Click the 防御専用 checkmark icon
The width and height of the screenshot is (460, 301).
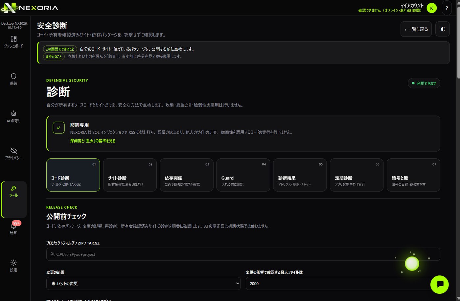58,127
